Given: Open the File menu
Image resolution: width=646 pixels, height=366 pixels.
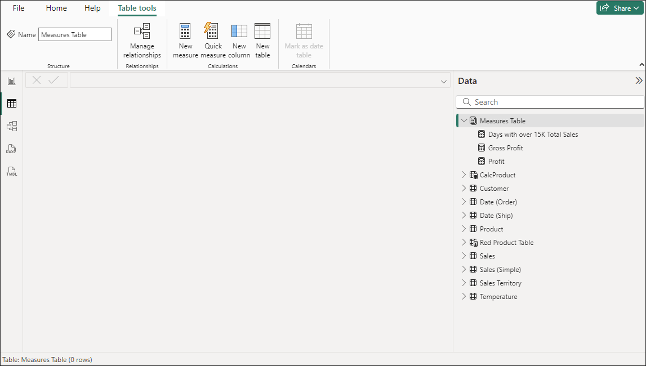Looking at the screenshot, I should pos(19,8).
